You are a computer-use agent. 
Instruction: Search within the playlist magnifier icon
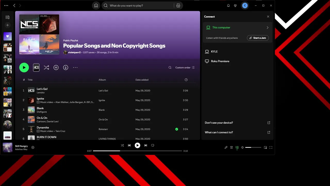(170, 67)
